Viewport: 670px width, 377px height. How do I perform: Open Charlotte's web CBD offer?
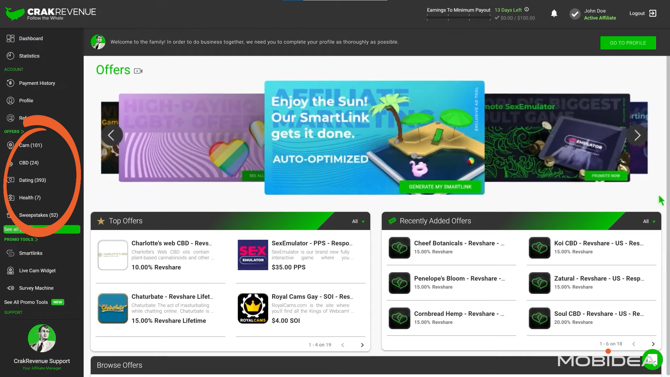point(172,243)
